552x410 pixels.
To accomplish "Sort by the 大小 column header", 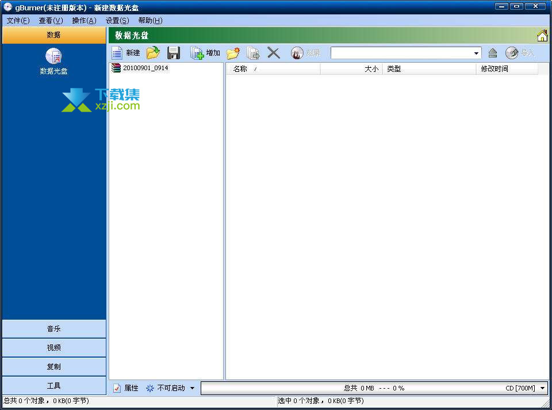I will 351,69.
